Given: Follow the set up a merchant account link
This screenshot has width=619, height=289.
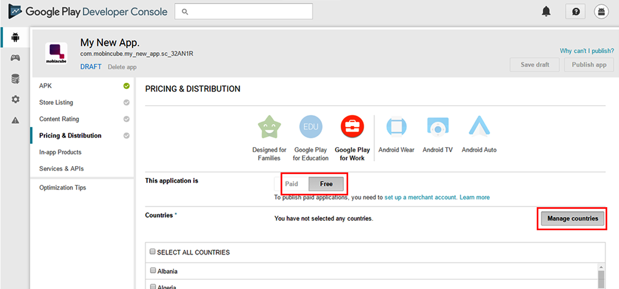Looking at the screenshot, I should tap(420, 197).
